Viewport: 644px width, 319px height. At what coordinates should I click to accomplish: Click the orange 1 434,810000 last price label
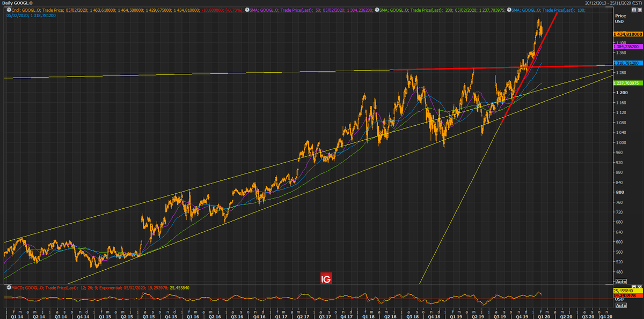628,34
